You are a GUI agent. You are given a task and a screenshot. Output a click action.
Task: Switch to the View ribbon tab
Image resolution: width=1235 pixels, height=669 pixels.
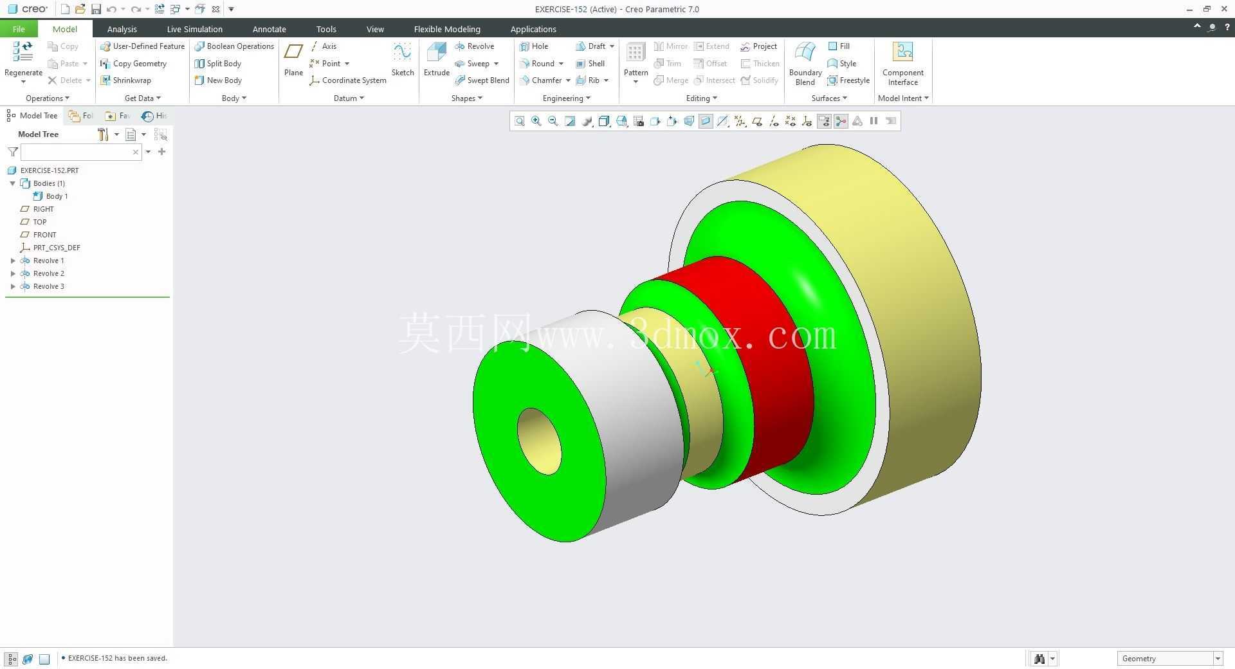[x=375, y=29]
